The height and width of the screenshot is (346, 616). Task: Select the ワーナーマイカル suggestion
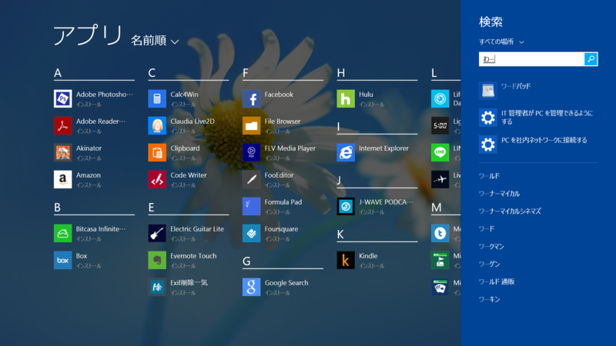(x=499, y=194)
